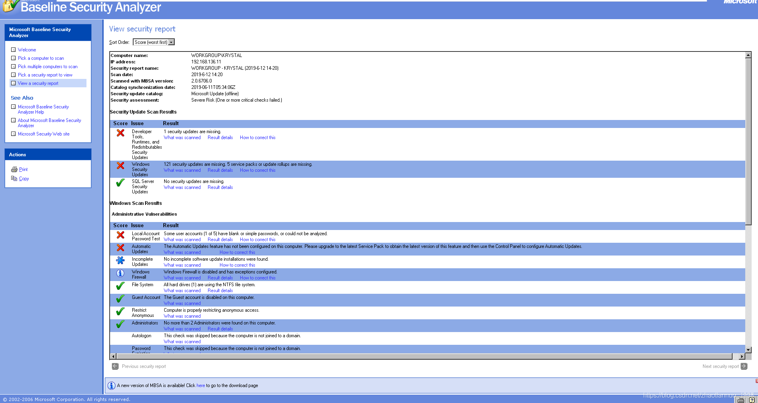Click the red X for Local Account Password Test
Viewport: 758px width, 403px height.
[120, 235]
